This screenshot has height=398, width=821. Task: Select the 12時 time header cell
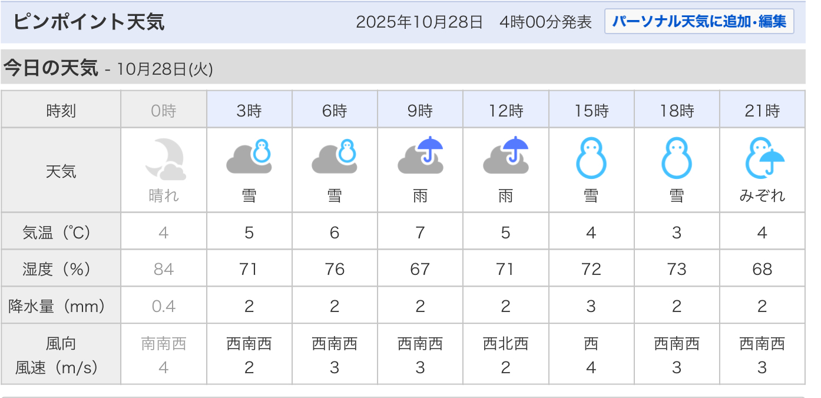[x=505, y=110]
